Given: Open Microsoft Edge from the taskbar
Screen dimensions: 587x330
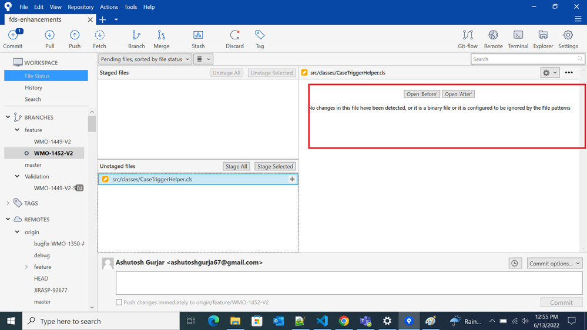Looking at the screenshot, I should (x=213, y=321).
